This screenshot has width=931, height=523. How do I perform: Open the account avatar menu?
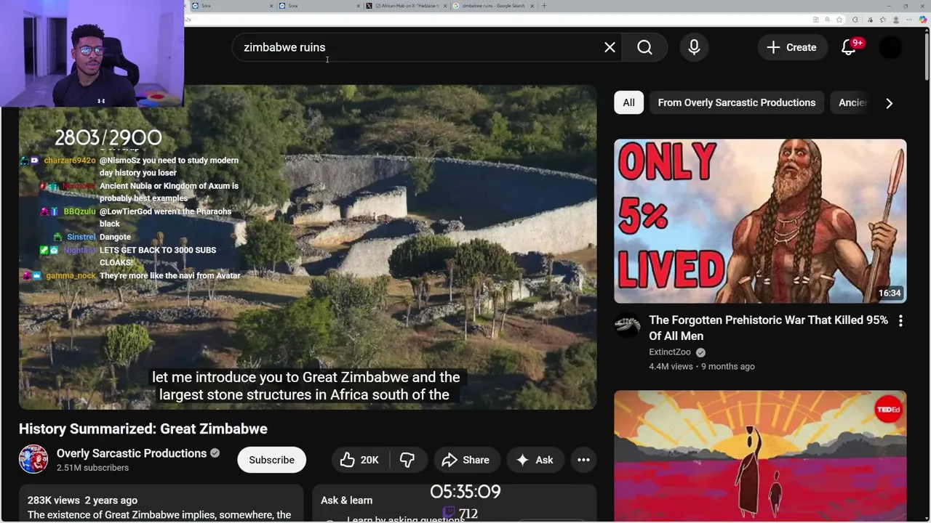pyautogui.click(x=890, y=47)
